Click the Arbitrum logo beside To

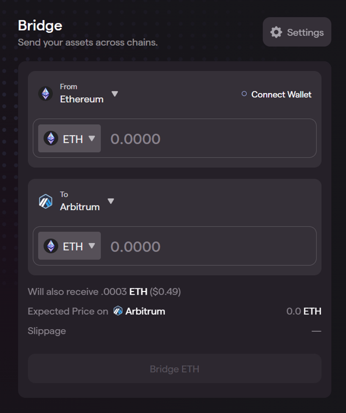click(x=46, y=201)
